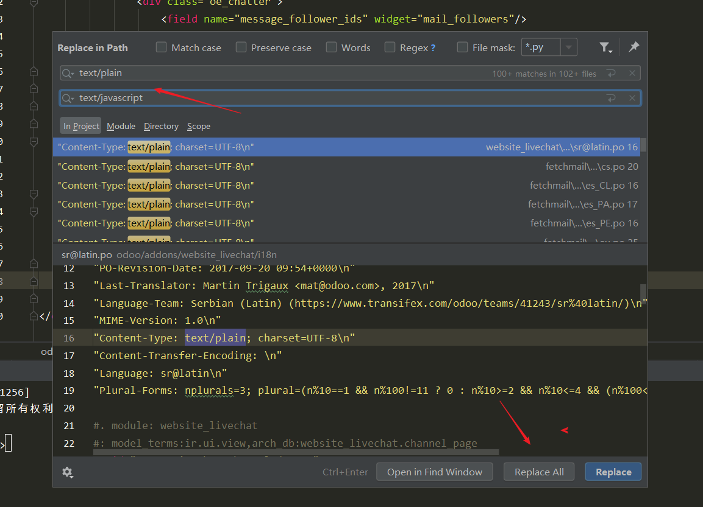Click highlighted text/plain on preview line 16
703x507 pixels.
tap(215, 338)
